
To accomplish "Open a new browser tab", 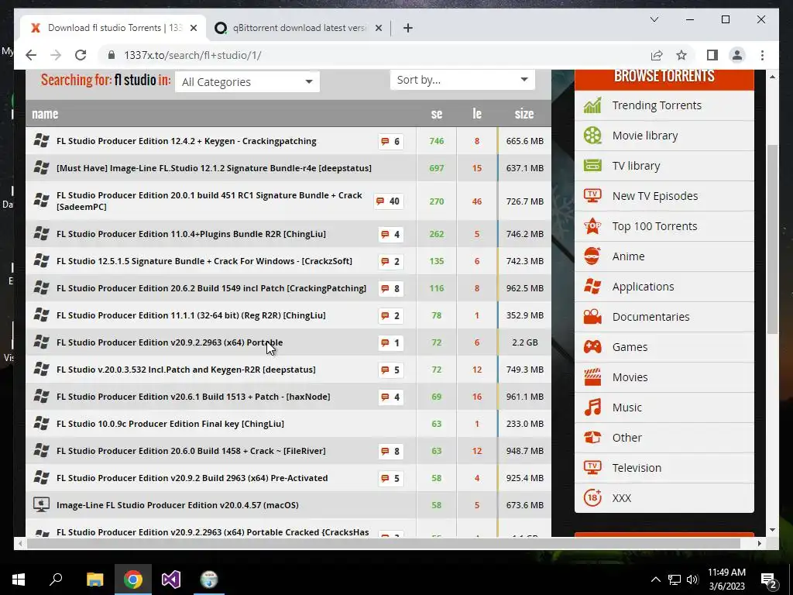I will point(407,28).
